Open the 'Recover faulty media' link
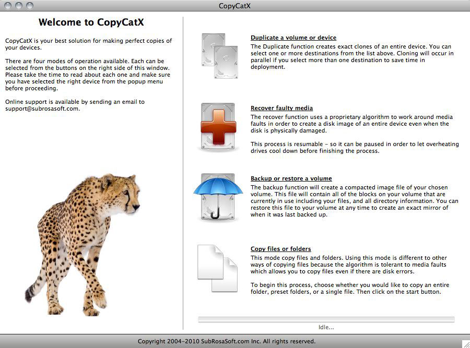 coord(282,108)
